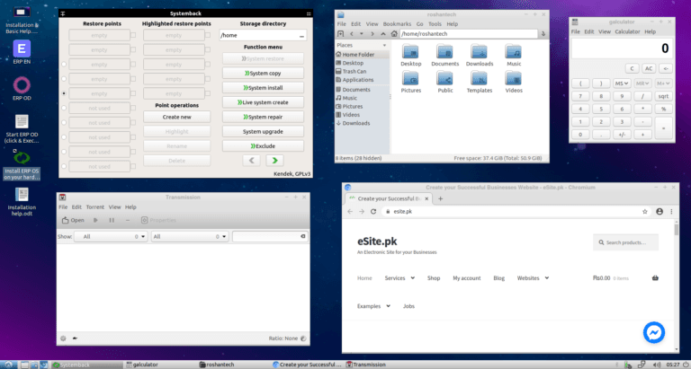691x369 pixels.
Task: Click the back arrow in file manager toolbar
Action: [x=351, y=34]
